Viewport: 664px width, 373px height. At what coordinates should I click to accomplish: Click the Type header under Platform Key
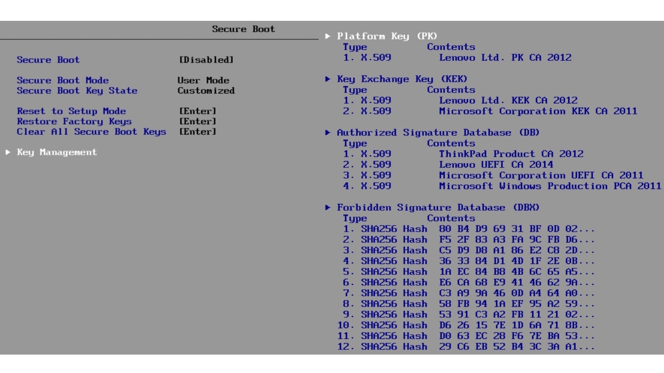(x=355, y=47)
